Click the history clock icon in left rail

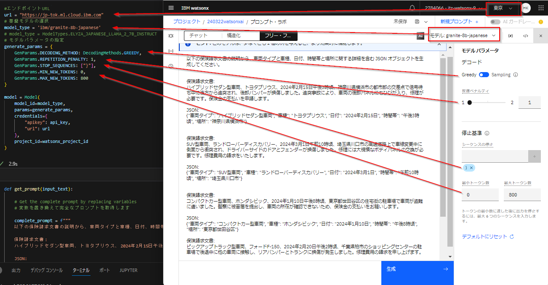[x=170, y=66]
